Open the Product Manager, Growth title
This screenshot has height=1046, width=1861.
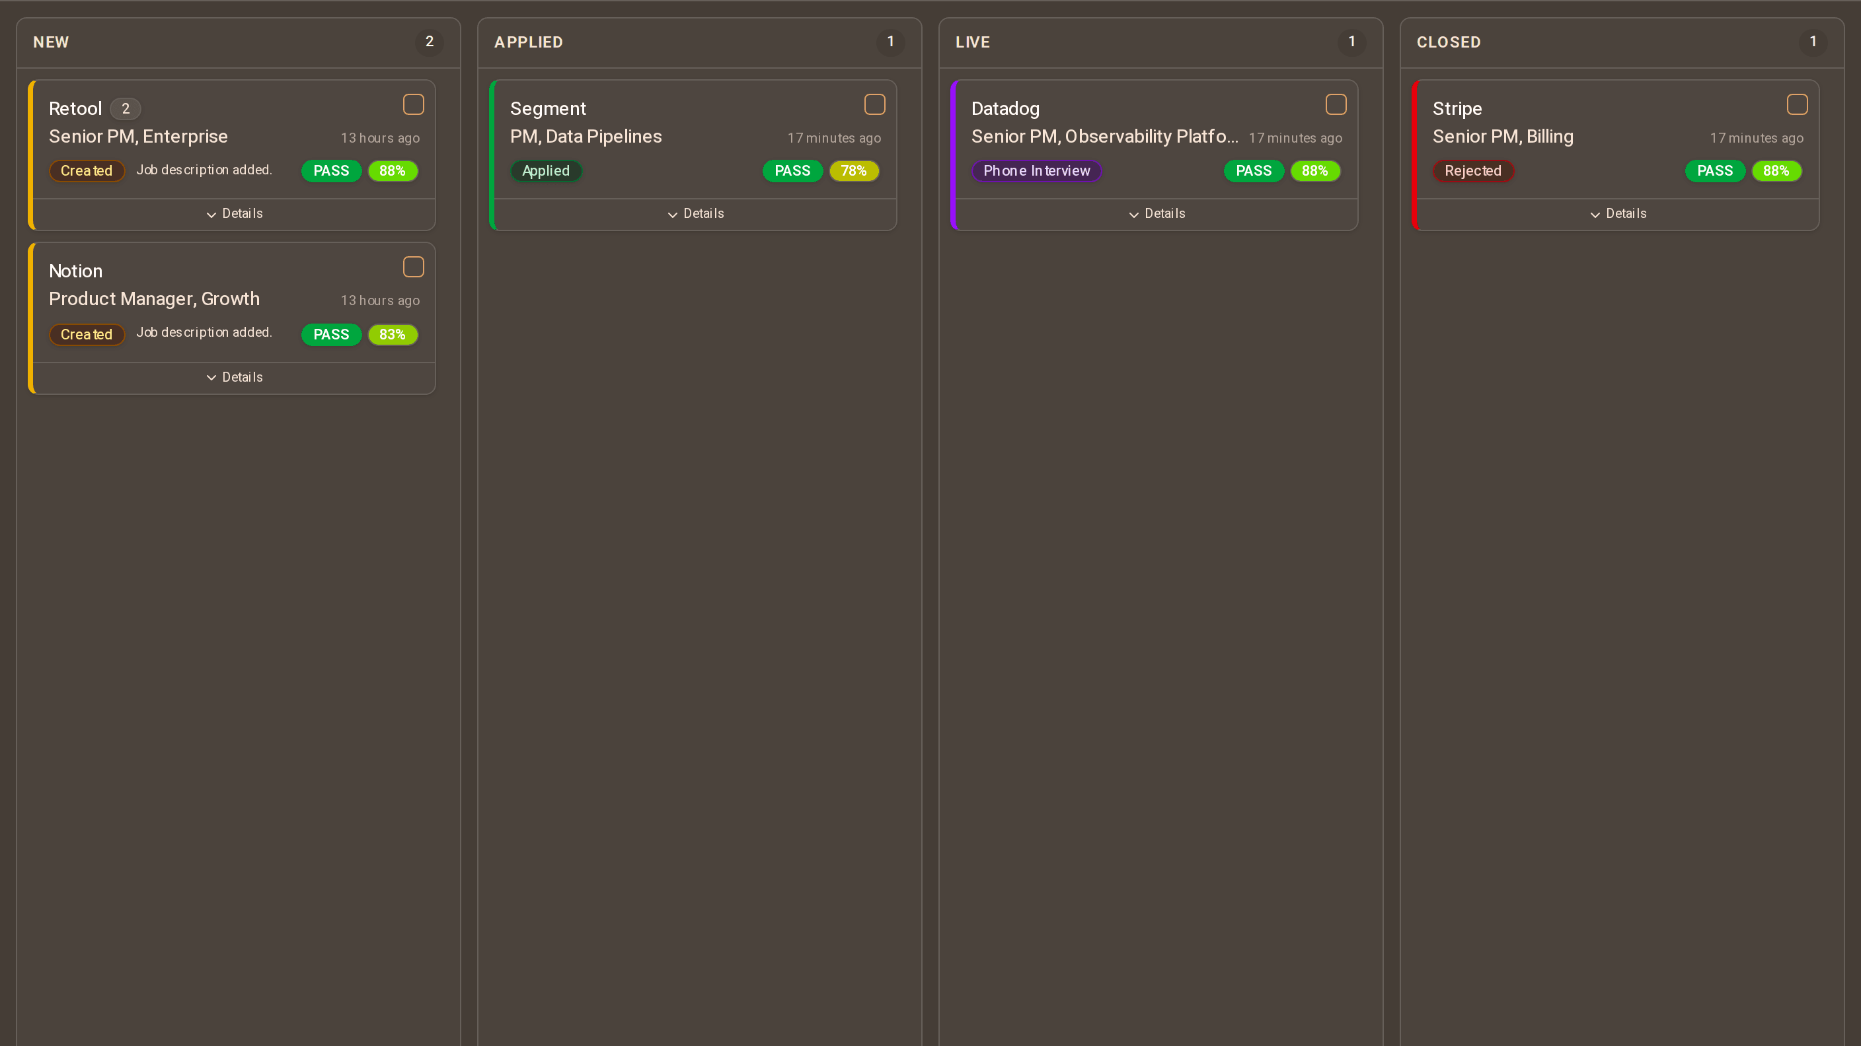click(155, 299)
